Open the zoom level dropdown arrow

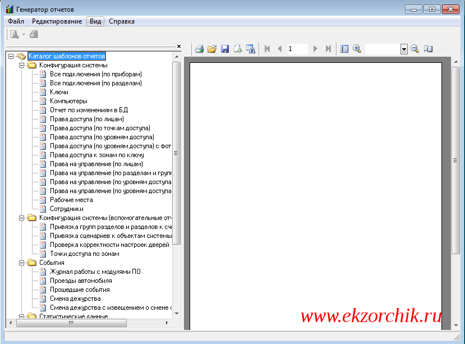pyautogui.click(x=404, y=49)
